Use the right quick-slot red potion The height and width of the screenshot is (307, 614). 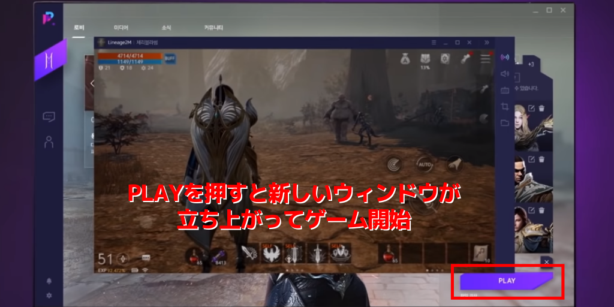(x=389, y=254)
